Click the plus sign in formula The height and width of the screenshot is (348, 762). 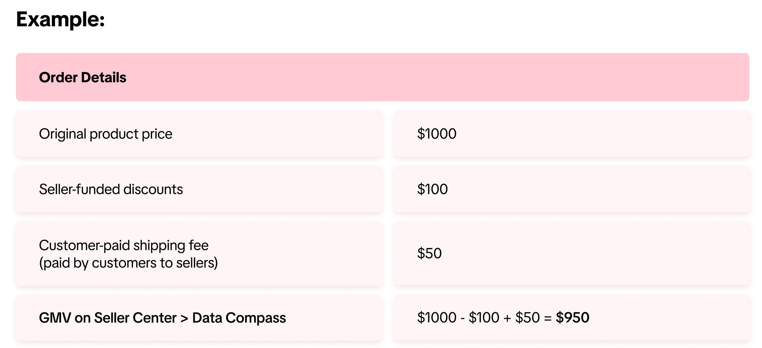(x=507, y=318)
